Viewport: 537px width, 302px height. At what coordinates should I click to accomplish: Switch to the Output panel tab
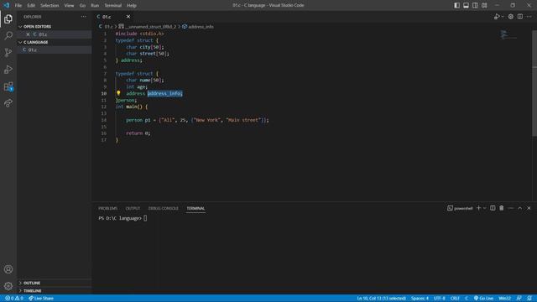point(133,208)
